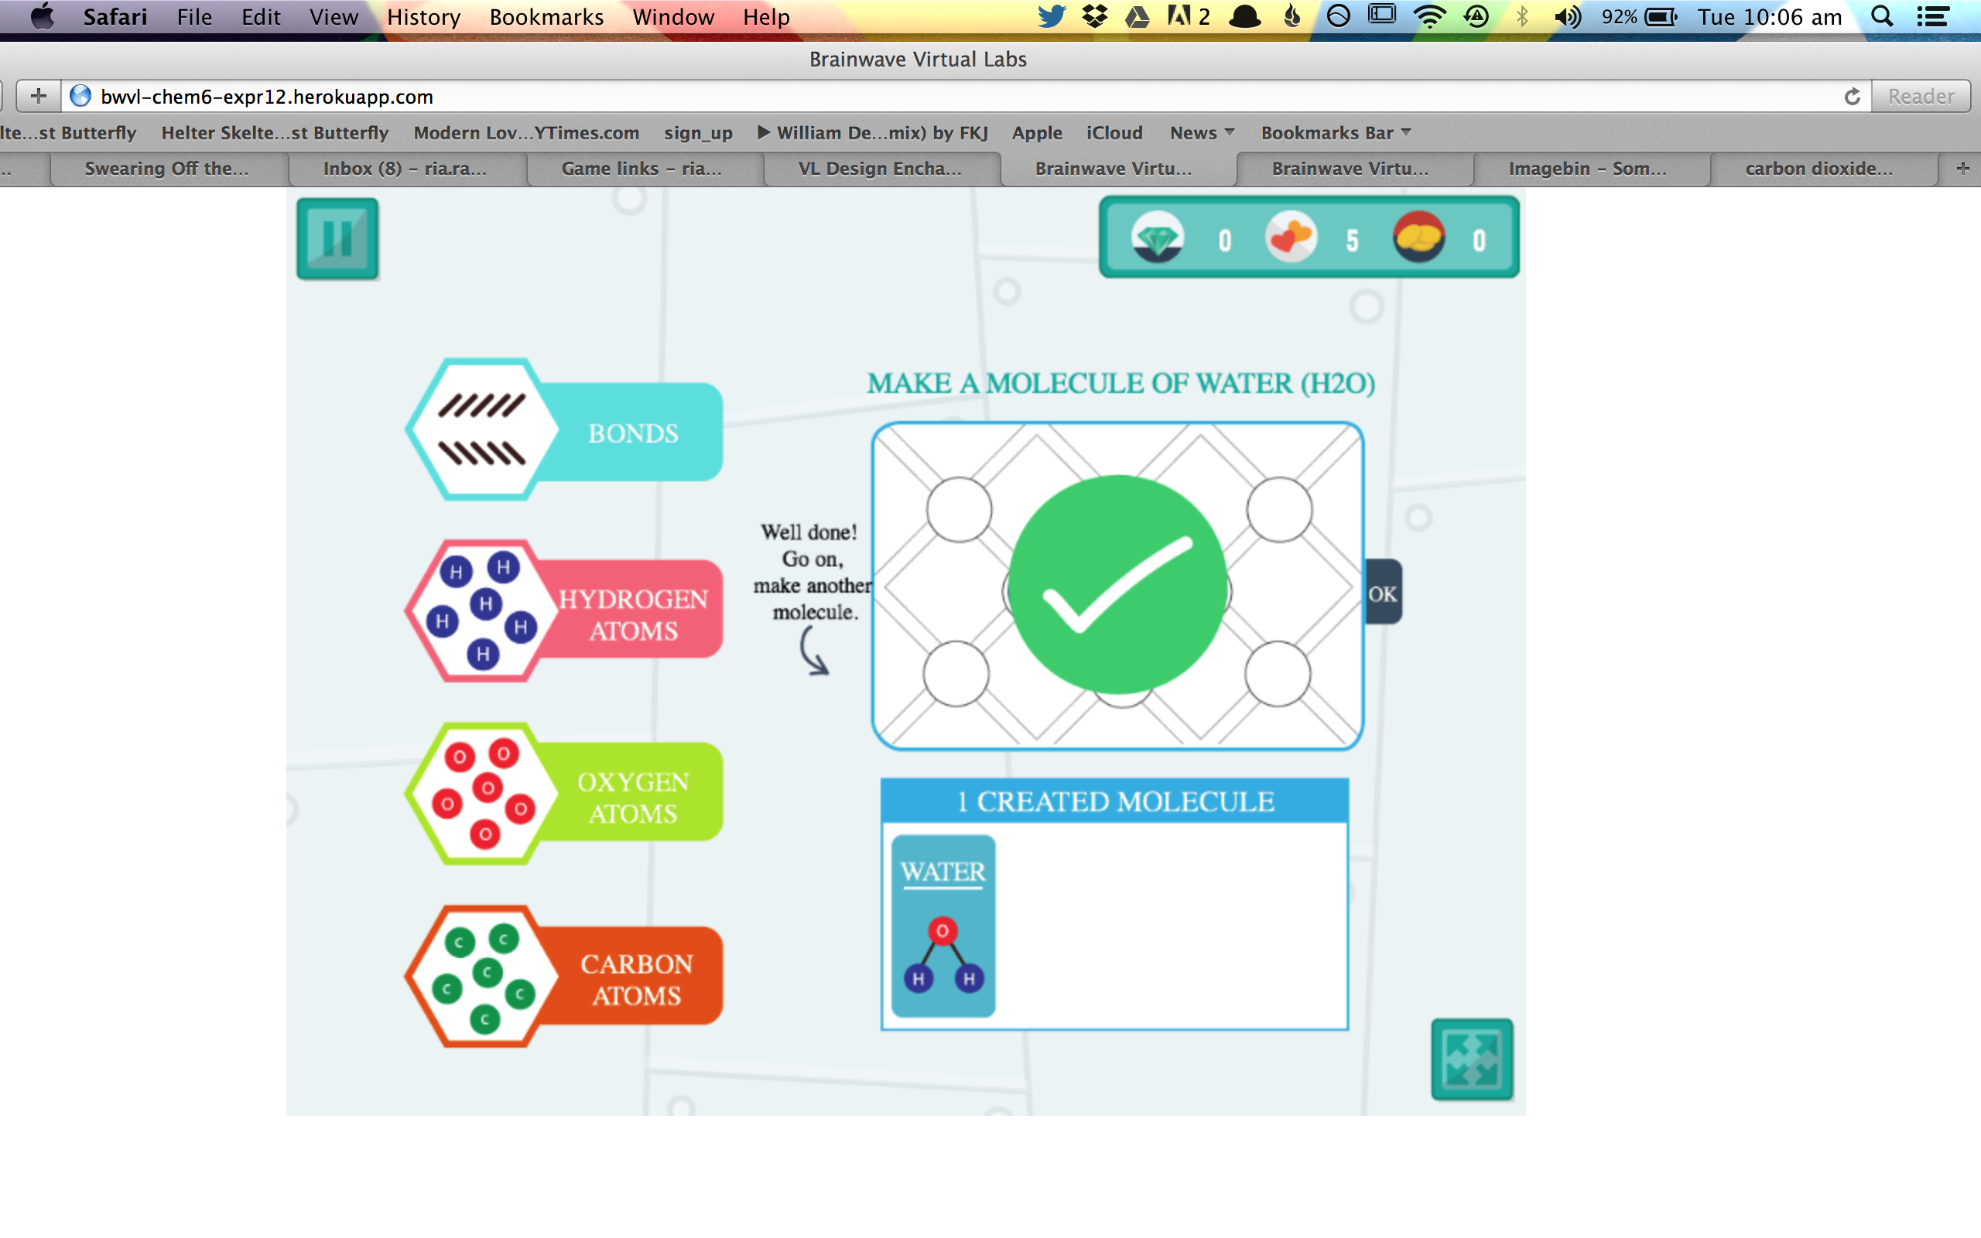Switch to the 'carbon dioxide...' tab

pyautogui.click(x=1821, y=169)
